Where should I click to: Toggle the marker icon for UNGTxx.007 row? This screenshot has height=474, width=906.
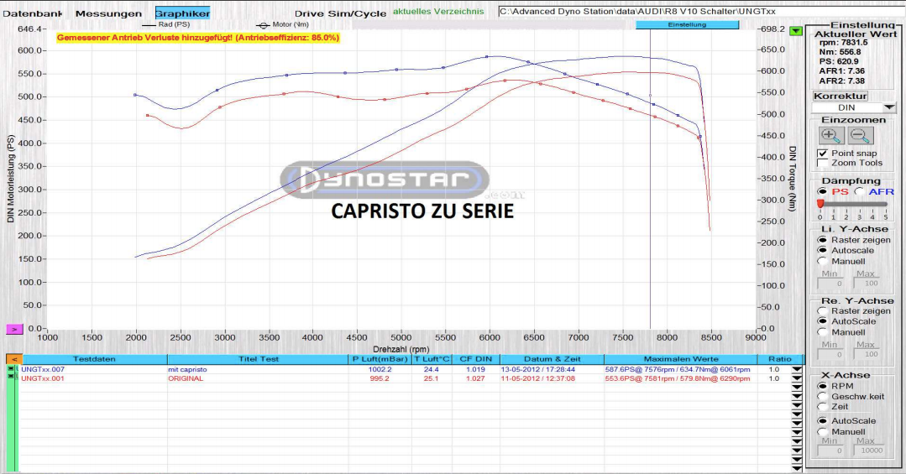(10, 369)
